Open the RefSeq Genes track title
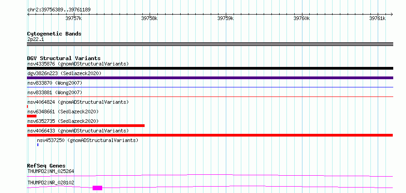Screen dimensions: 406x193 47,166
